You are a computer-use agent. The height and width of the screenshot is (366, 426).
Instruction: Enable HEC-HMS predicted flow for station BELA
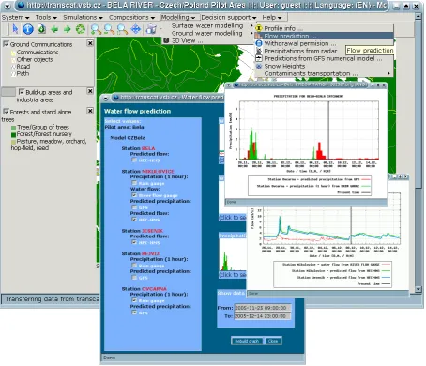pos(134,160)
